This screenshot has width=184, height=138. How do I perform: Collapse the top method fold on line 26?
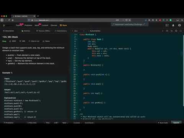pyautogui.click(x=77, y=93)
